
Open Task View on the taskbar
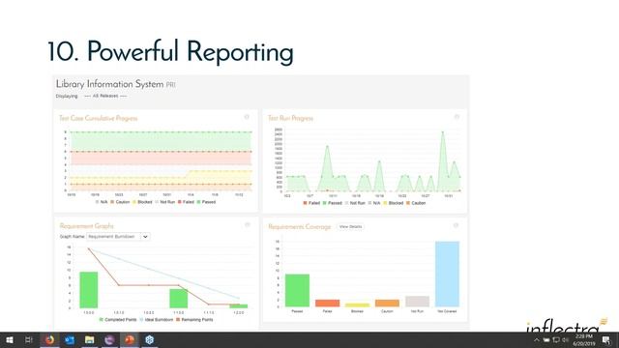(29, 339)
